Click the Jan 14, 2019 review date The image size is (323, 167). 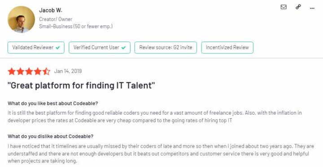tap(68, 71)
